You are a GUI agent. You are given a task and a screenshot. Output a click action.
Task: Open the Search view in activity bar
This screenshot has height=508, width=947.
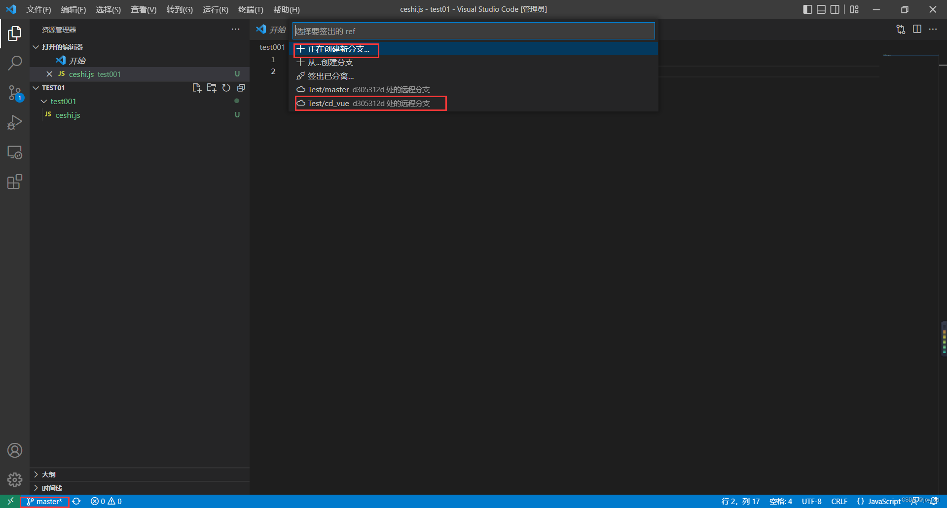[15, 63]
